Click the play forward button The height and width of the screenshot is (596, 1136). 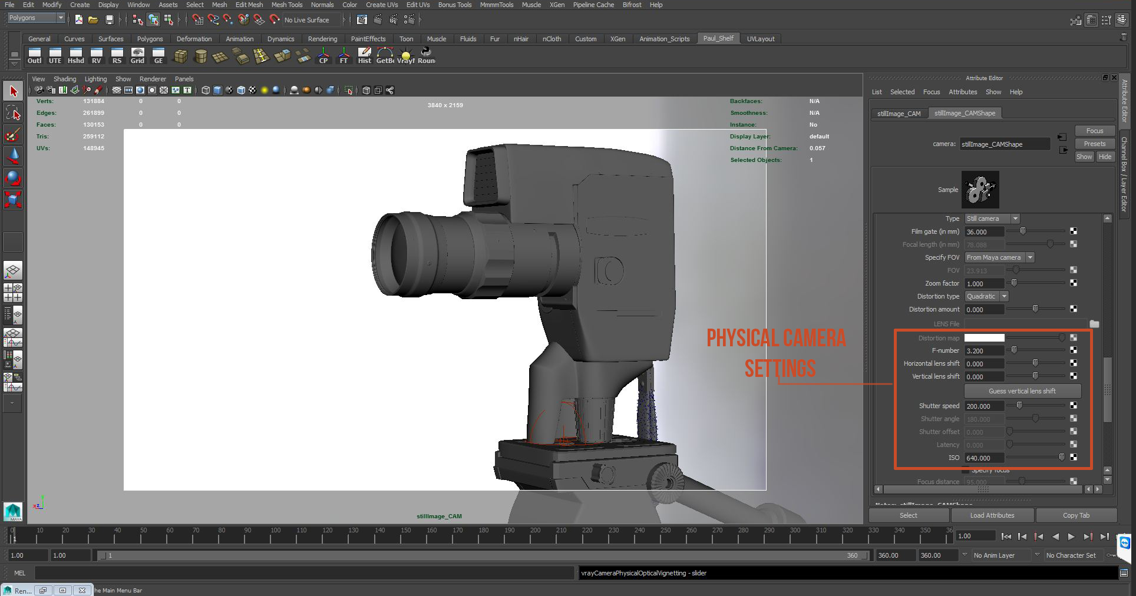click(1071, 537)
